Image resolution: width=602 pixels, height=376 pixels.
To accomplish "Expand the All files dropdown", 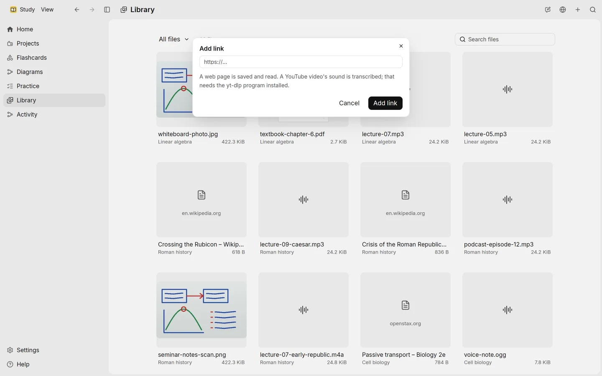I will pyautogui.click(x=174, y=39).
